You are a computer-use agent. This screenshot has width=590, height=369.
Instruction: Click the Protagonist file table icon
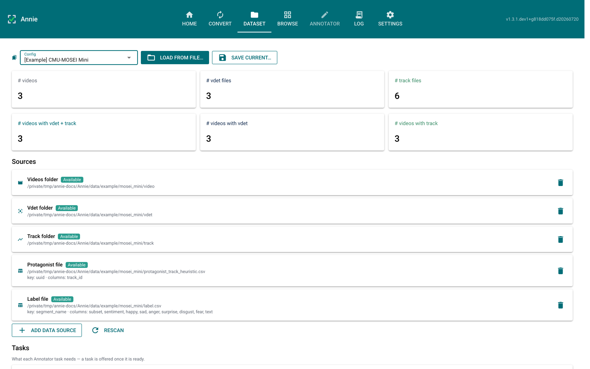[20, 271]
